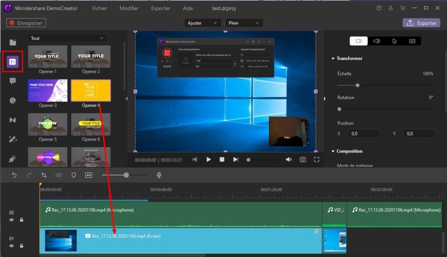Collapse the right properties panel arrow

pyautogui.click(x=324, y=99)
